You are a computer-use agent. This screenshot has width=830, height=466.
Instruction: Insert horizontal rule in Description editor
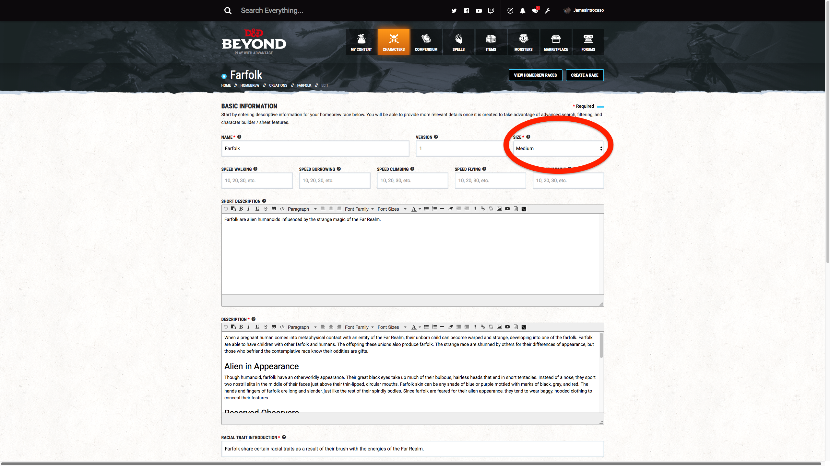pos(442,327)
